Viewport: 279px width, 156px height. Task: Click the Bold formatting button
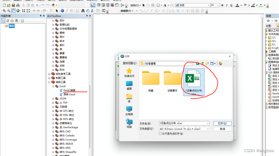(222, 5)
